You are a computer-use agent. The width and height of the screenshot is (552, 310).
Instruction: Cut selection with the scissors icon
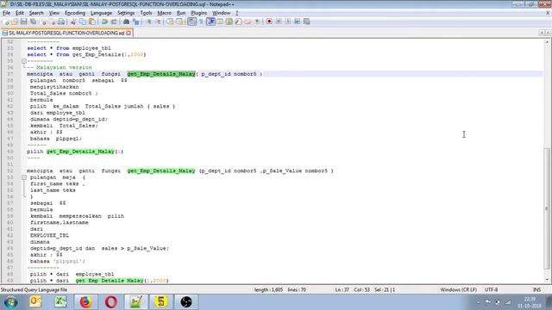tap(73, 22)
